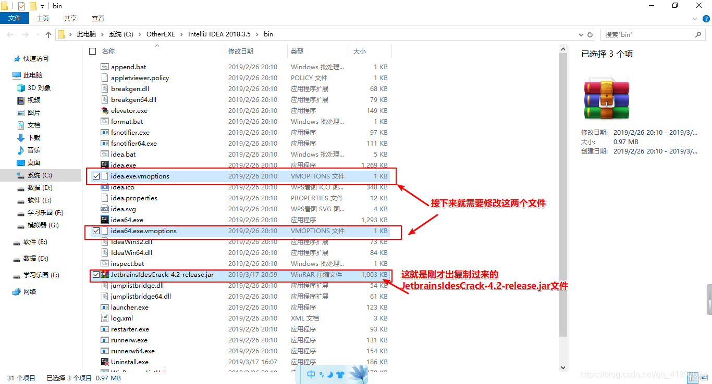Uncheck the JetbrainsIdesCrack-4.2-release.jar checkbox
Screen dimensions: 712x384
click(96, 274)
